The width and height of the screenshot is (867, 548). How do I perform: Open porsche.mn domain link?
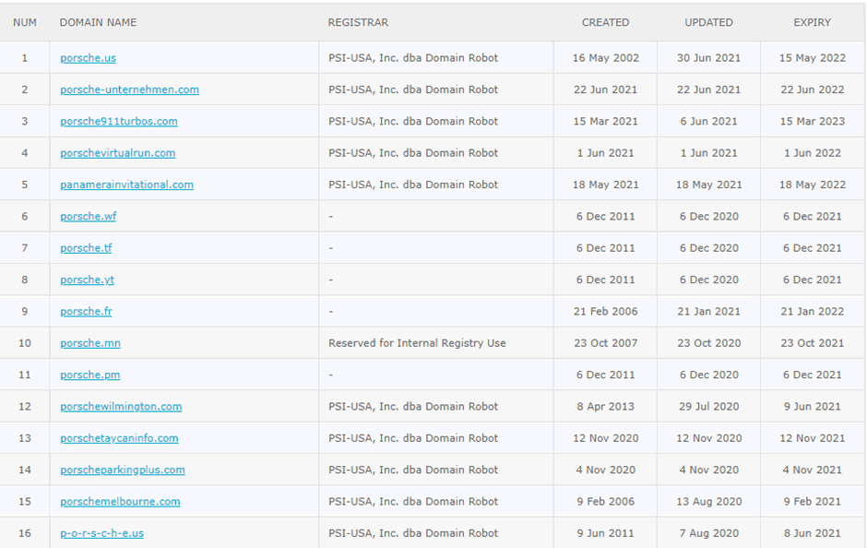coord(90,343)
